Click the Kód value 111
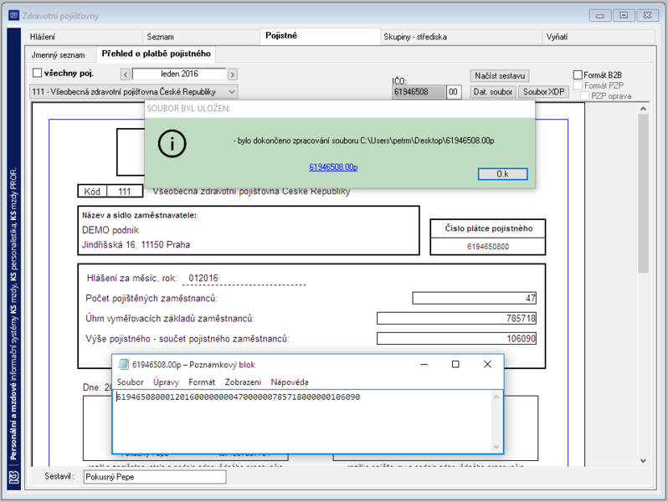The image size is (668, 502). pos(125,192)
